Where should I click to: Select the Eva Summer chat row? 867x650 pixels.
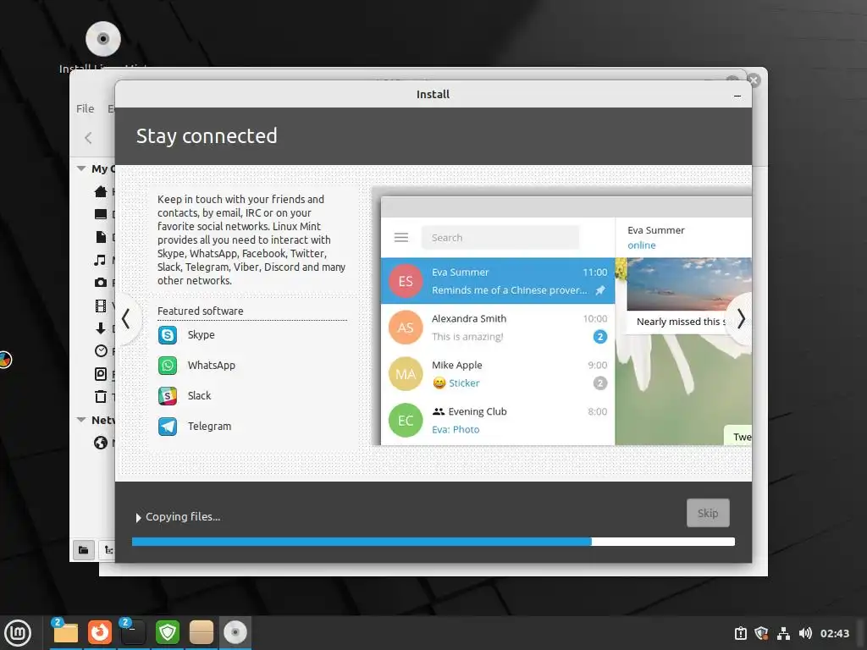498,281
